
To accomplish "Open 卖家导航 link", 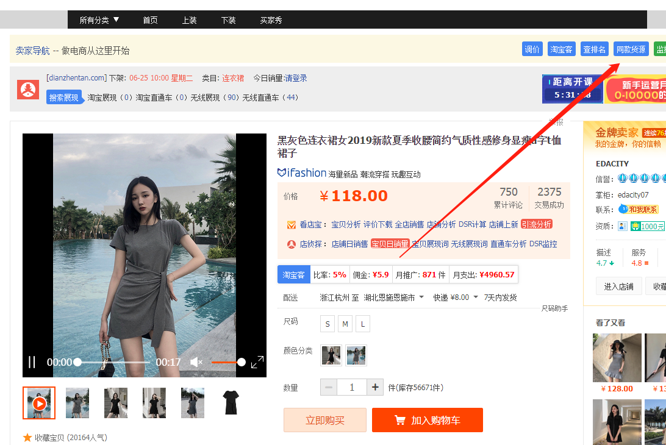I will pos(33,51).
